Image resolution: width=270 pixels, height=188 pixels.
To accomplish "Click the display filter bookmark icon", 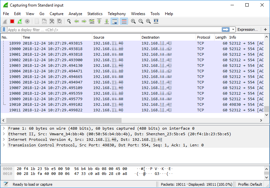I will (4, 30).
